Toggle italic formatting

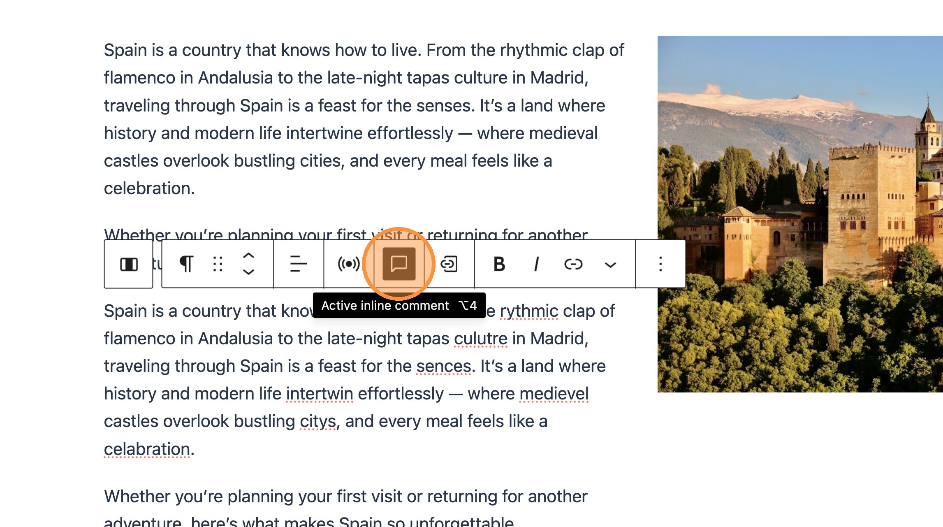tap(536, 264)
